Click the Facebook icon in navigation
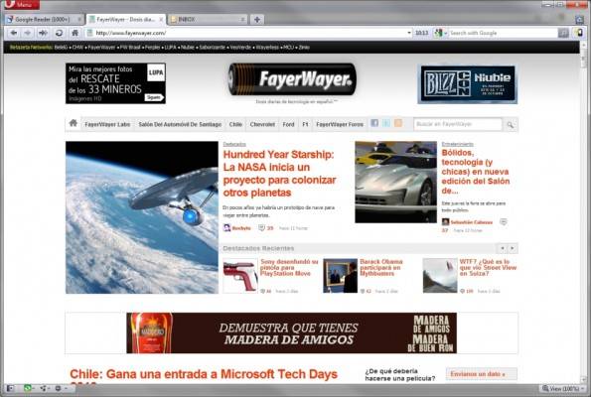The width and height of the screenshot is (591, 397). pyautogui.click(x=374, y=123)
